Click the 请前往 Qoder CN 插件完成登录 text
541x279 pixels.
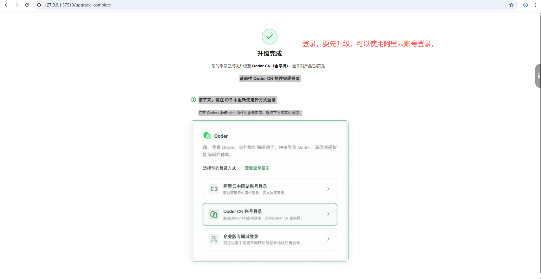pyautogui.click(x=270, y=79)
